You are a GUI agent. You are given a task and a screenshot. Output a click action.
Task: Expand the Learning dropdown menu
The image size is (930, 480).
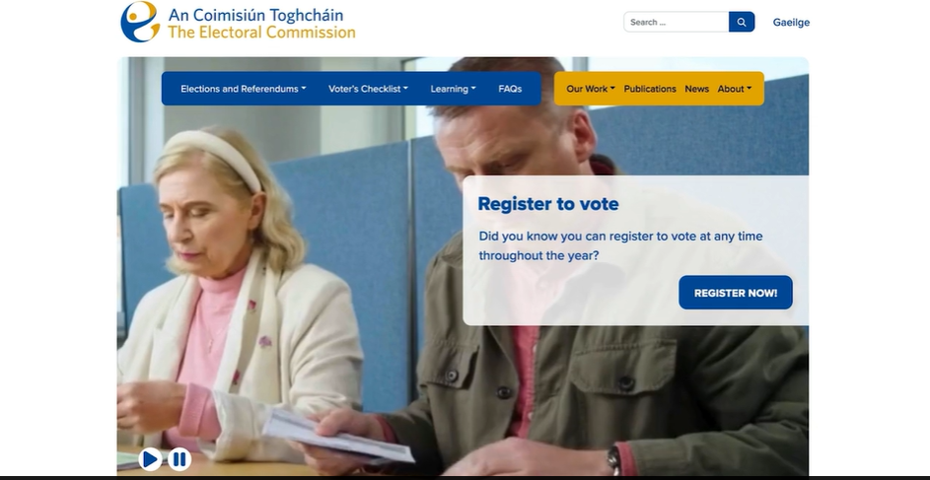click(453, 89)
